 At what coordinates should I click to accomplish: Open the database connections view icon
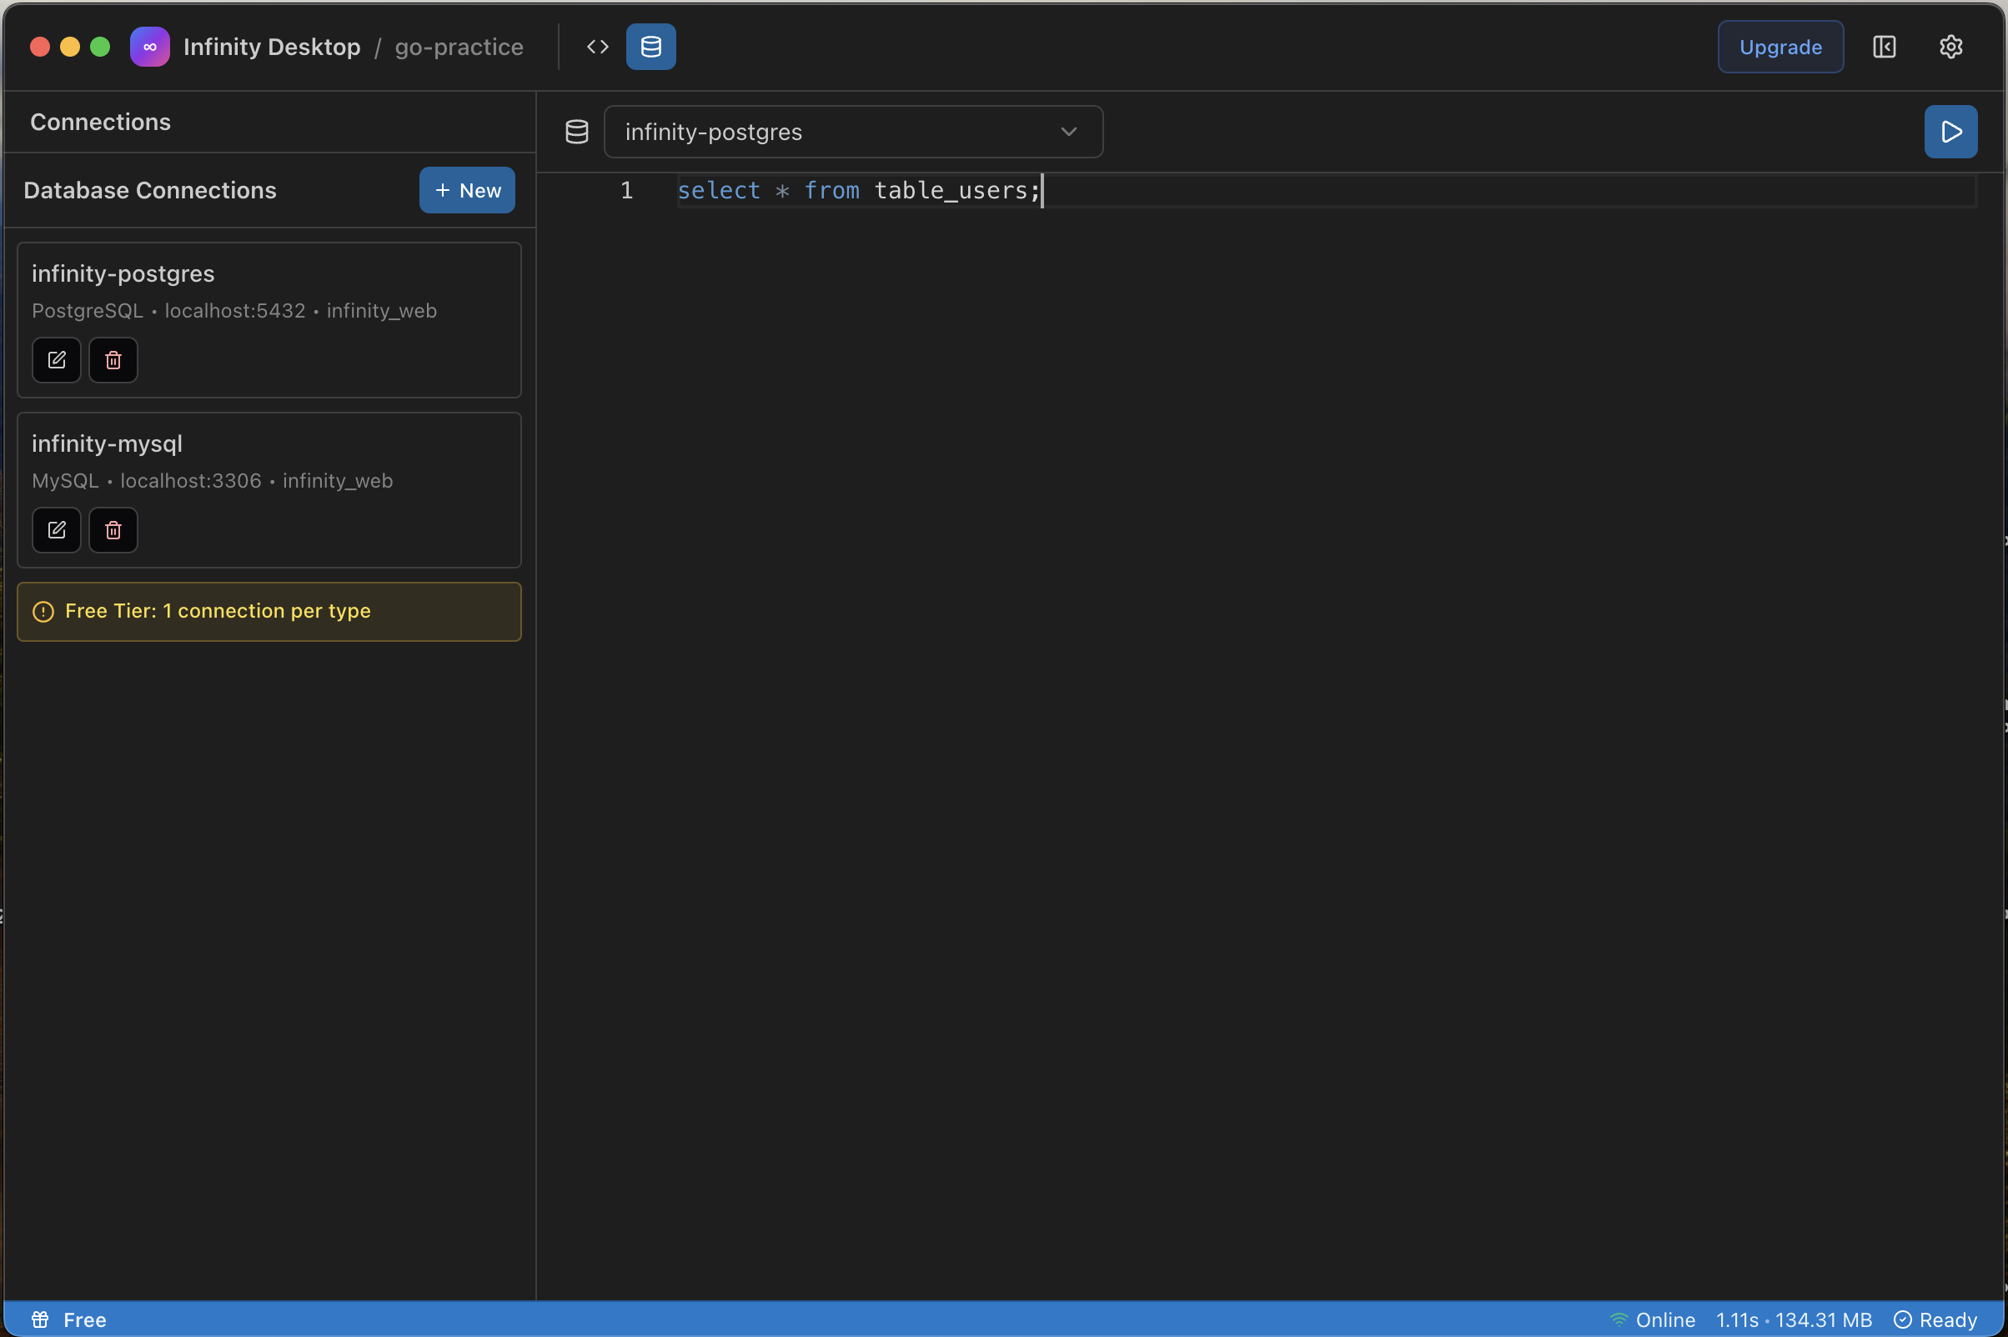click(x=650, y=46)
